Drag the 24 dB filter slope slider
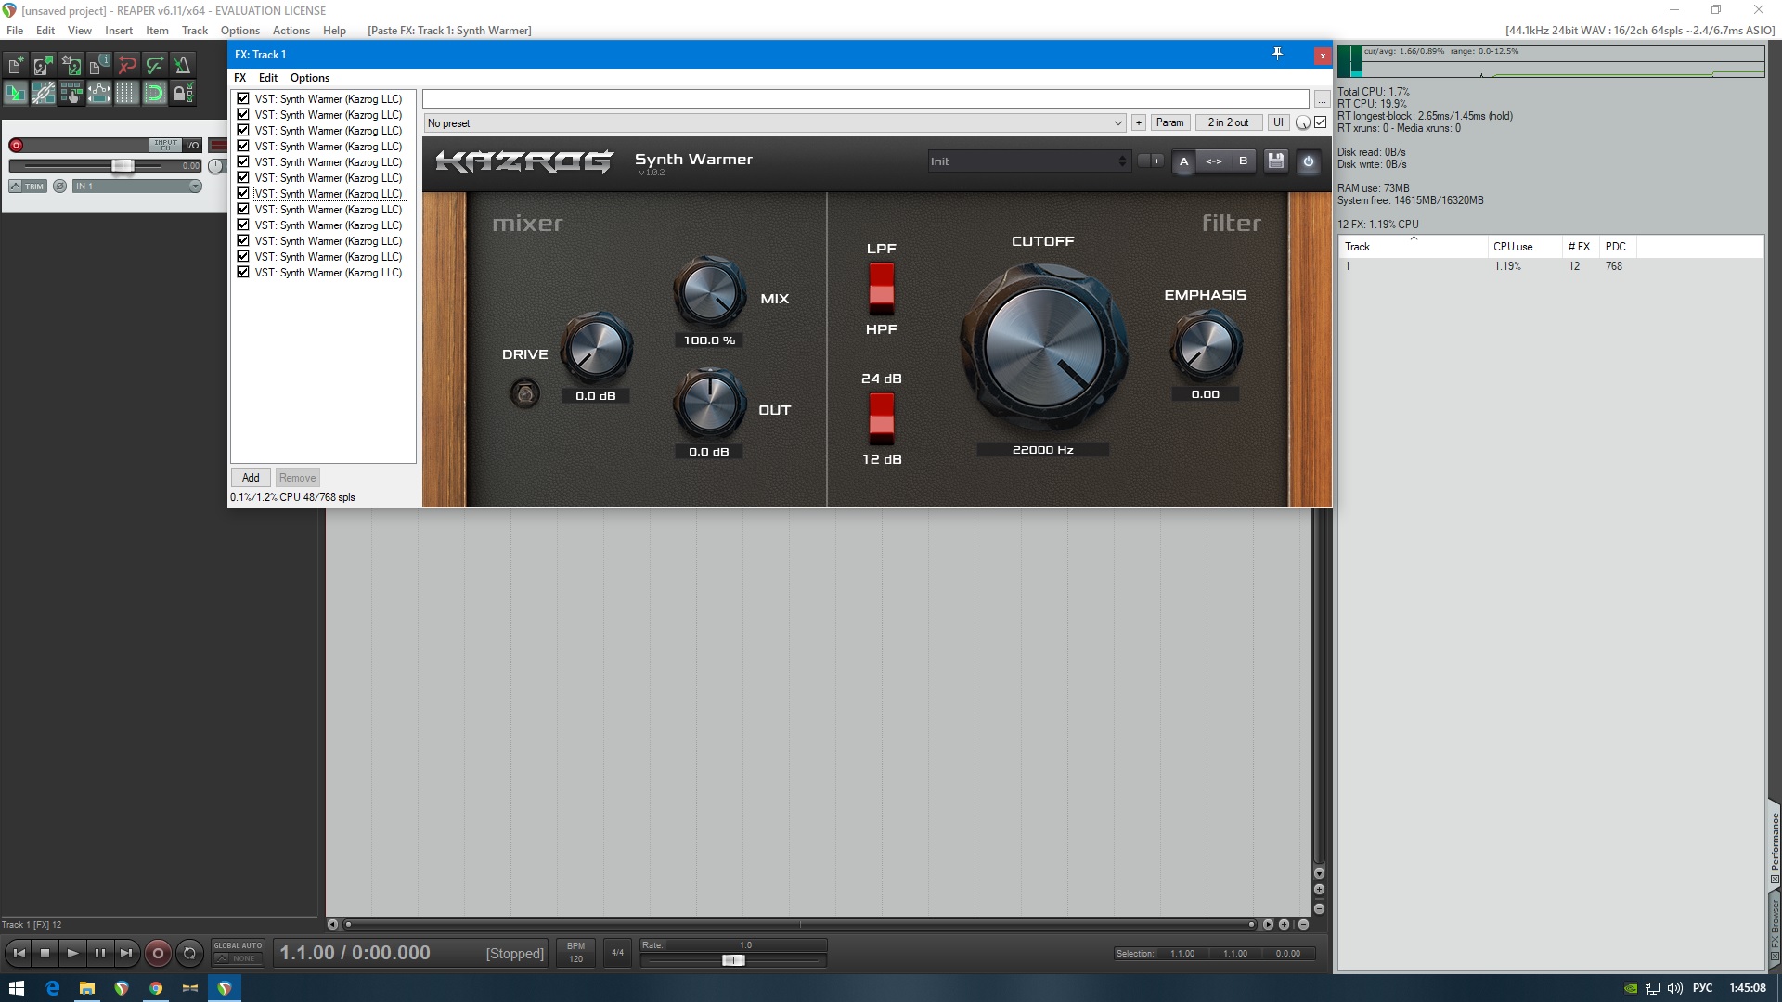The width and height of the screenshot is (1782, 1002). (x=881, y=416)
